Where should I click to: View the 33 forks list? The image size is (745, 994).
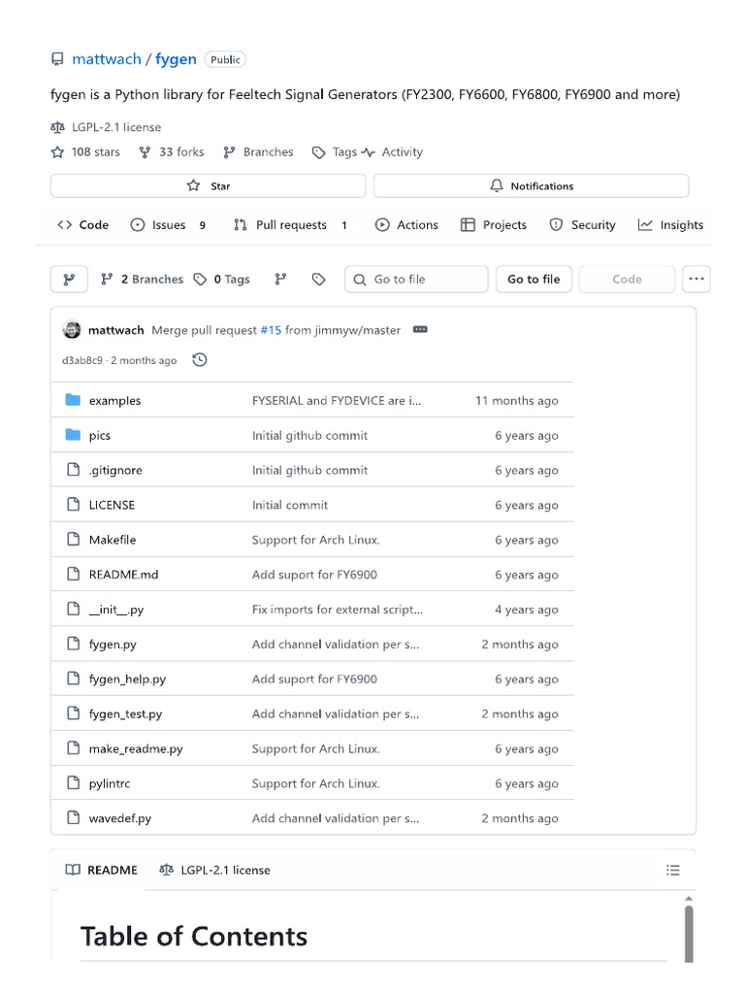click(x=172, y=152)
